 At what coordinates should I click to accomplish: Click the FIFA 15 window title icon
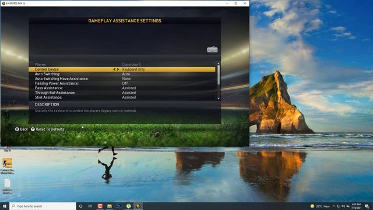point(3,3)
